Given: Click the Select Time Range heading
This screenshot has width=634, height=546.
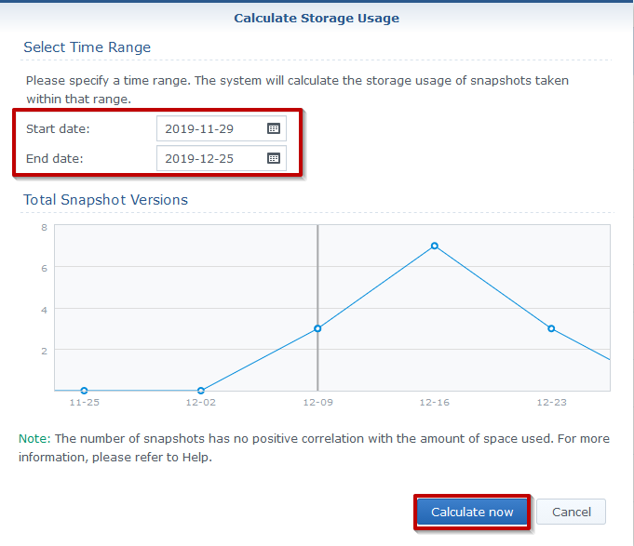Looking at the screenshot, I should point(87,47).
